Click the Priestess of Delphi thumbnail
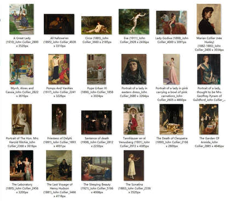228x201 pixels. tap(59, 119)
